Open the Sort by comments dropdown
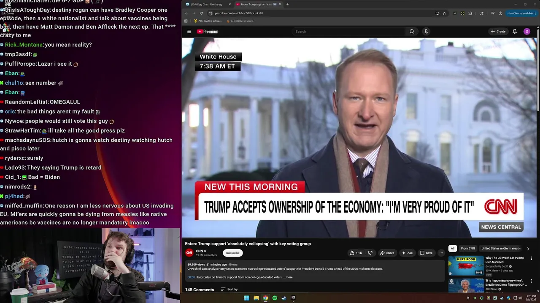 click(x=229, y=289)
